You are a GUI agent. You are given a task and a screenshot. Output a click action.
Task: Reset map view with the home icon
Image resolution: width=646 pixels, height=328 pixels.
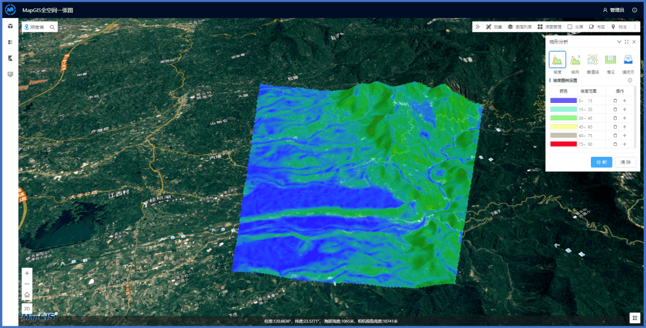click(27, 294)
